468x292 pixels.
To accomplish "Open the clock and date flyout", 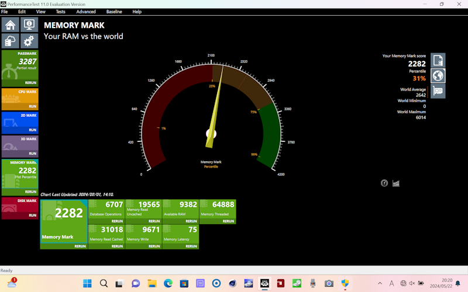I will (x=441, y=283).
